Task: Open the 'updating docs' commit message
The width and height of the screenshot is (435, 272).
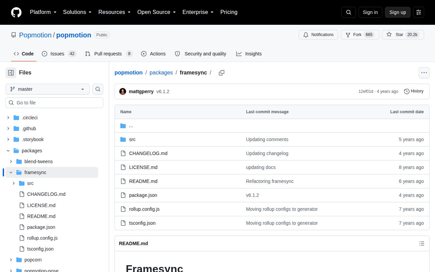Action: [261, 167]
